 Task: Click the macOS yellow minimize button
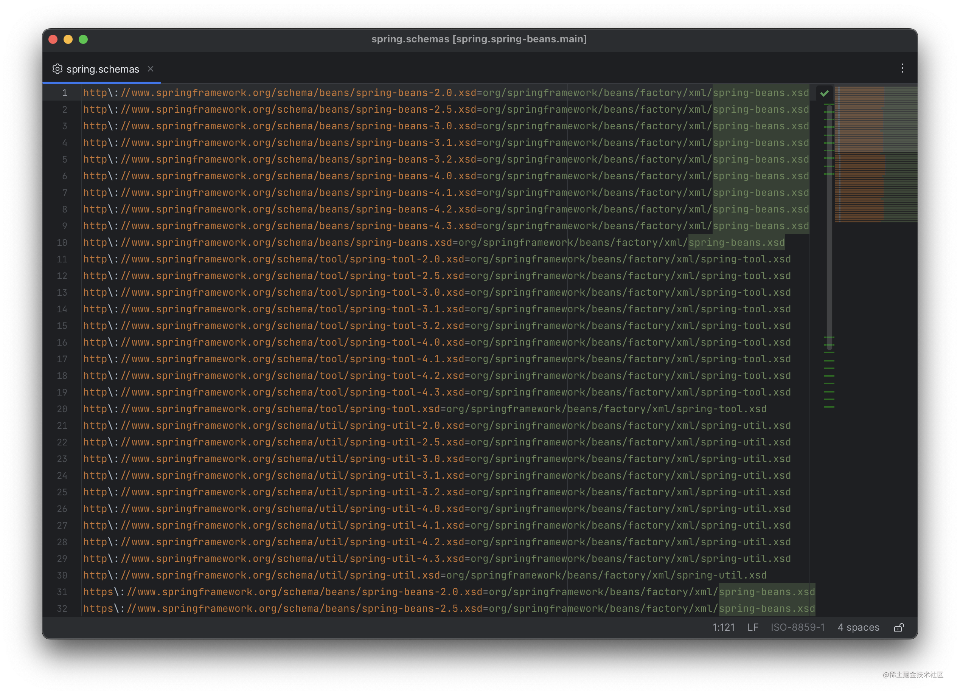[68, 39]
